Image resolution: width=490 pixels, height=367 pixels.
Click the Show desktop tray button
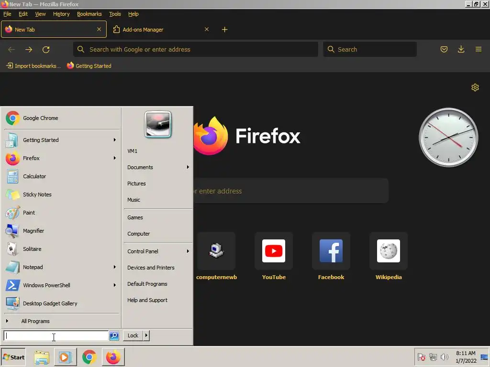coord(484,357)
